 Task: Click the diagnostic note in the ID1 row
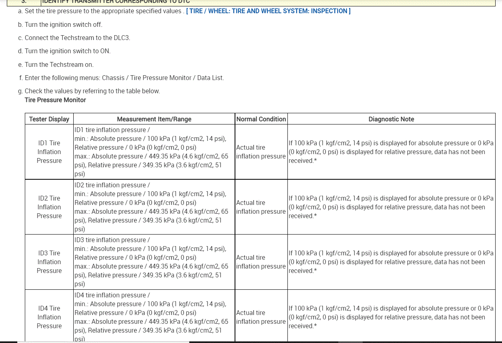coord(391,152)
